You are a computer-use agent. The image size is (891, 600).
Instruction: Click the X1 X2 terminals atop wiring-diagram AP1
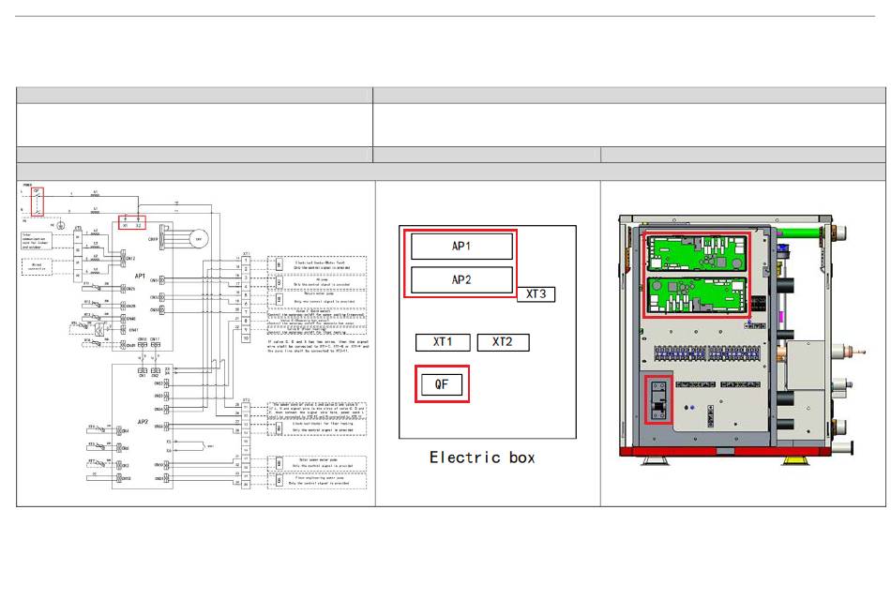(x=132, y=223)
